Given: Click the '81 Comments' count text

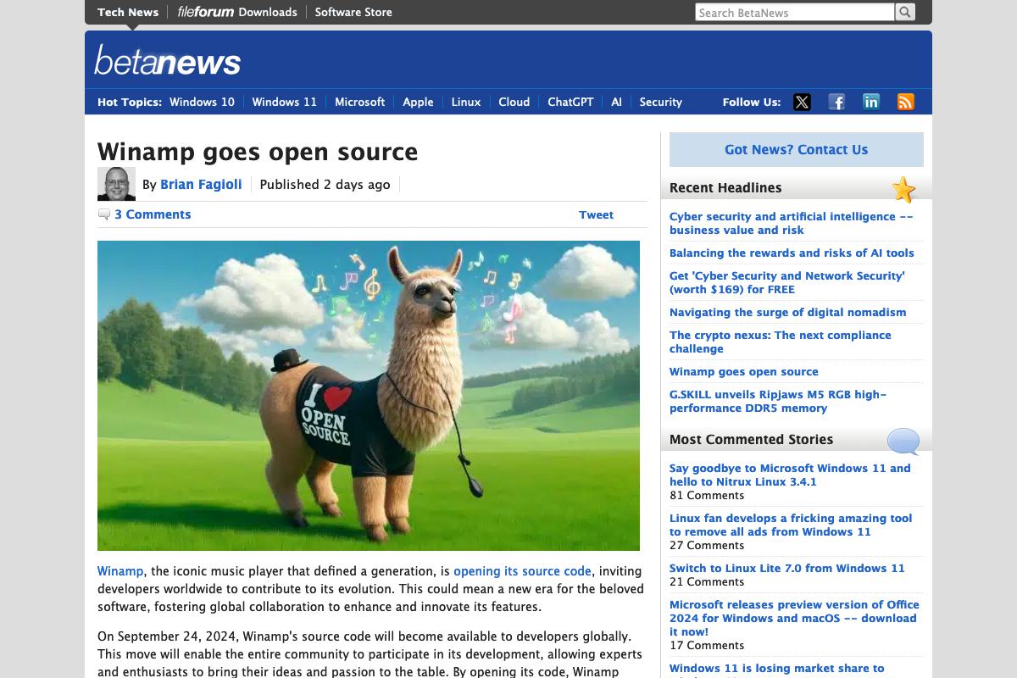Looking at the screenshot, I should point(707,495).
